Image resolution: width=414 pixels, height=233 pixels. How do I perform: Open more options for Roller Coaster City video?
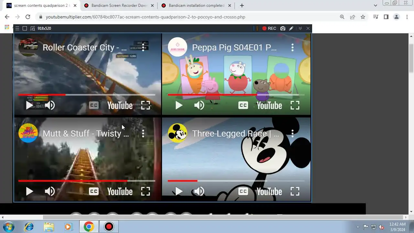[143, 48]
